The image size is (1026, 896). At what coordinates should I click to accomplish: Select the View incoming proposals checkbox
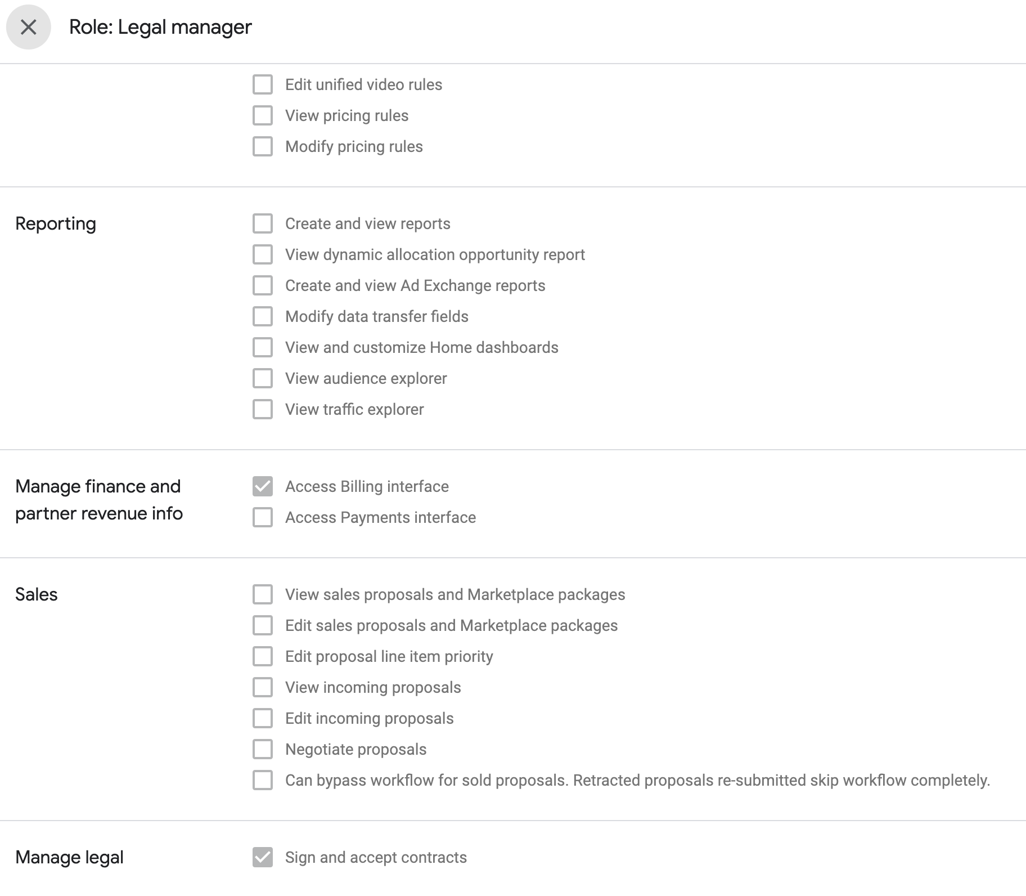[x=263, y=687]
